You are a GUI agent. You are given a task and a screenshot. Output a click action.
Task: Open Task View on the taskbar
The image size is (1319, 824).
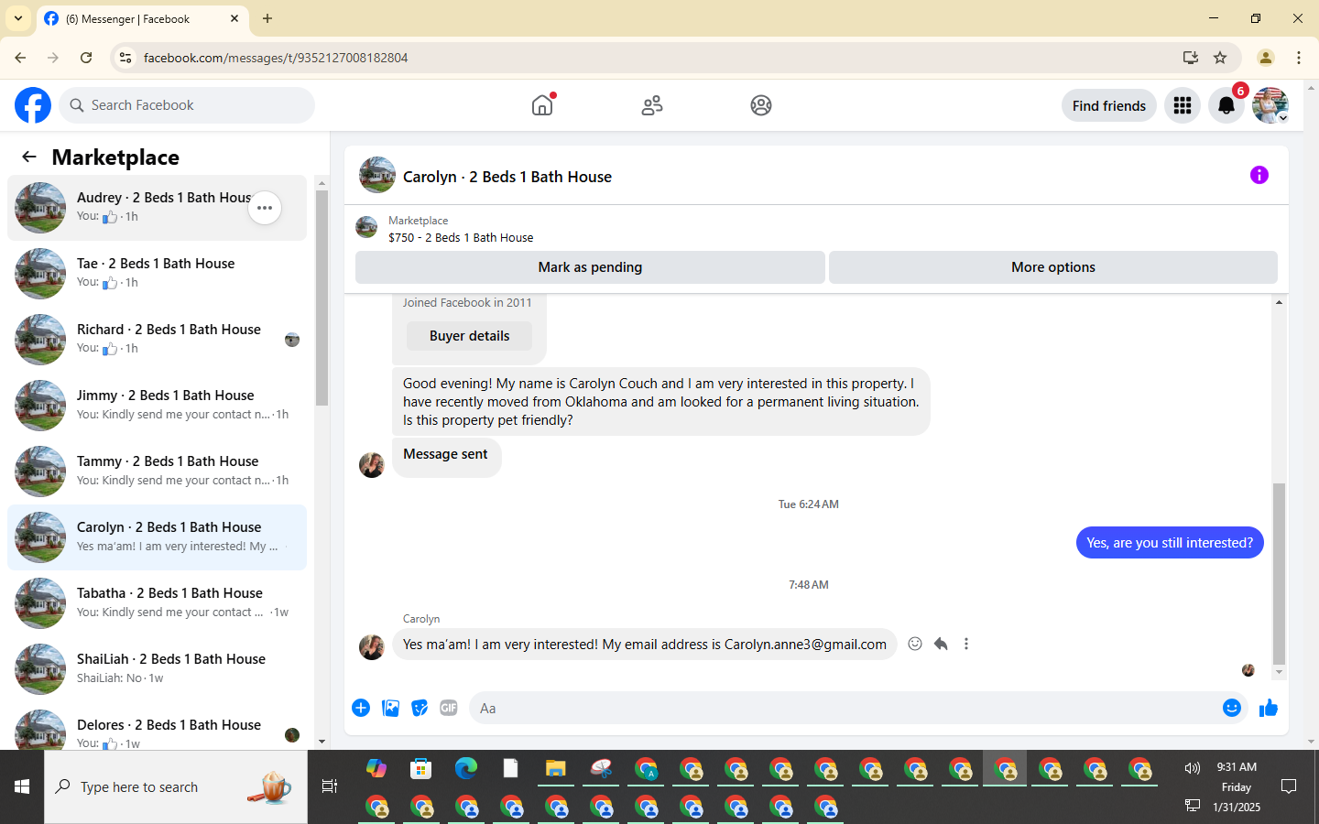click(x=330, y=786)
